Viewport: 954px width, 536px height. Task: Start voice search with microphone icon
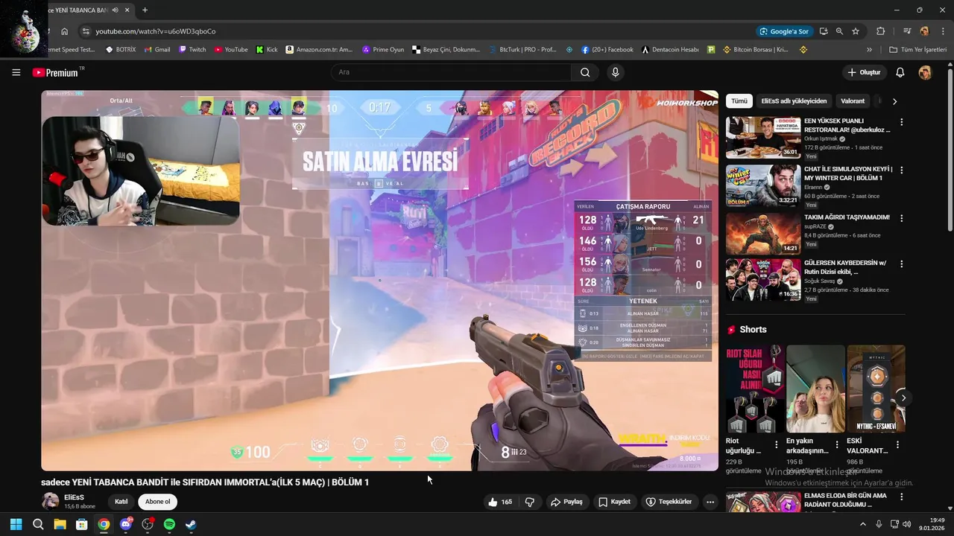point(615,72)
